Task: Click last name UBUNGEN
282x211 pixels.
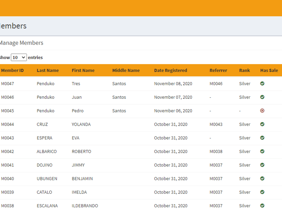Action: click(47, 179)
